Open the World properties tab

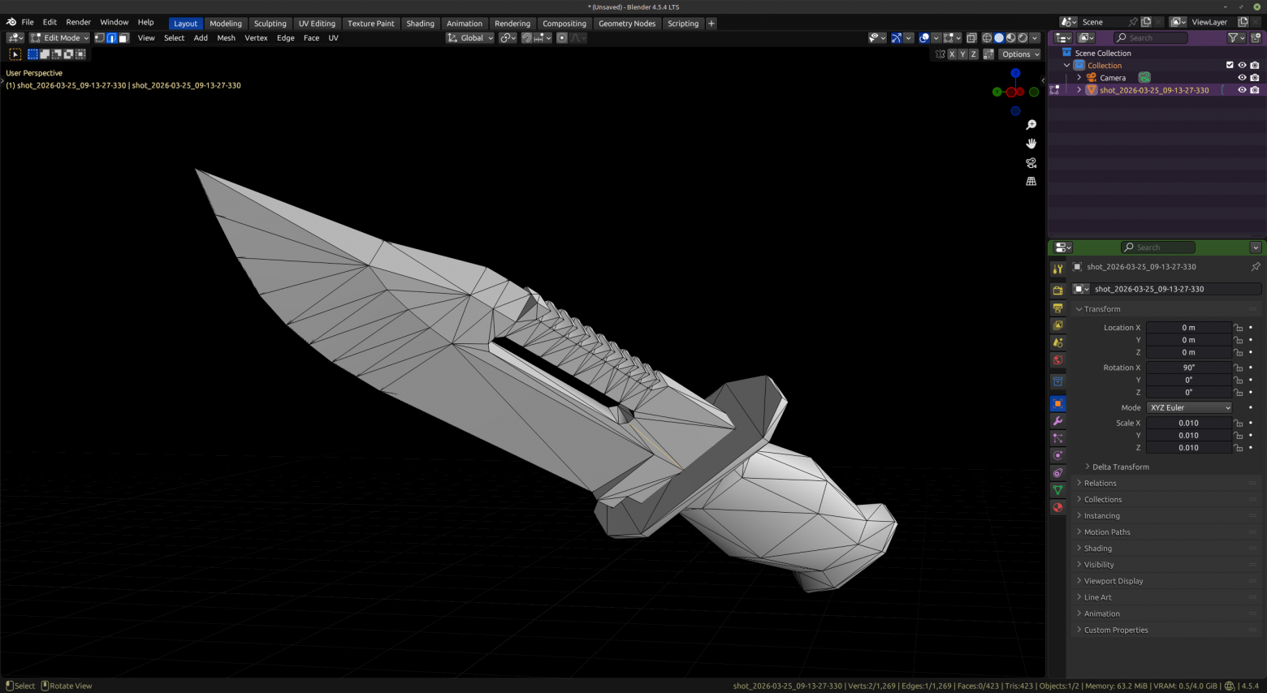[x=1057, y=360]
